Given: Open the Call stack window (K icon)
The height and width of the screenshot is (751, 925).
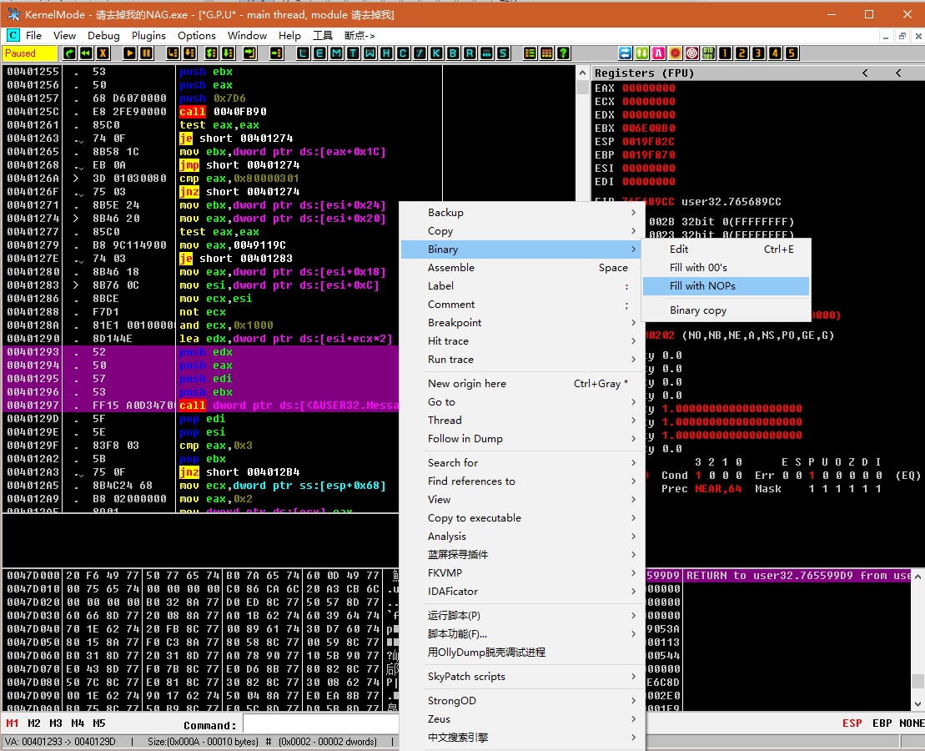Looking at the screenshot, I should pos(436,53).
